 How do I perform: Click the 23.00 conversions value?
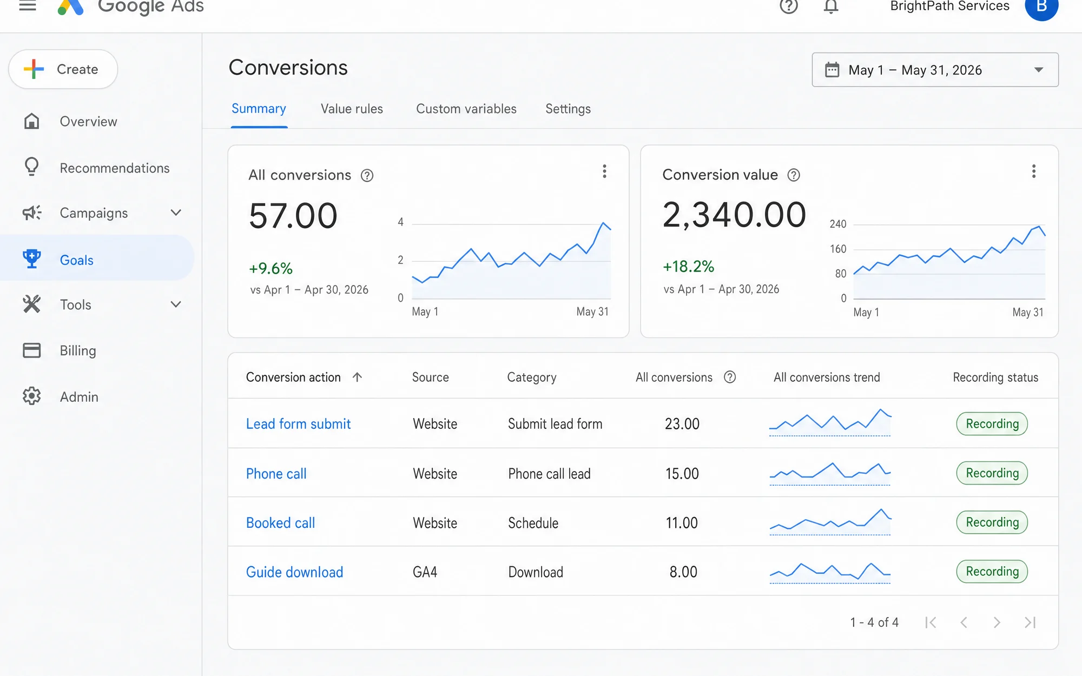tap(682, 424)
